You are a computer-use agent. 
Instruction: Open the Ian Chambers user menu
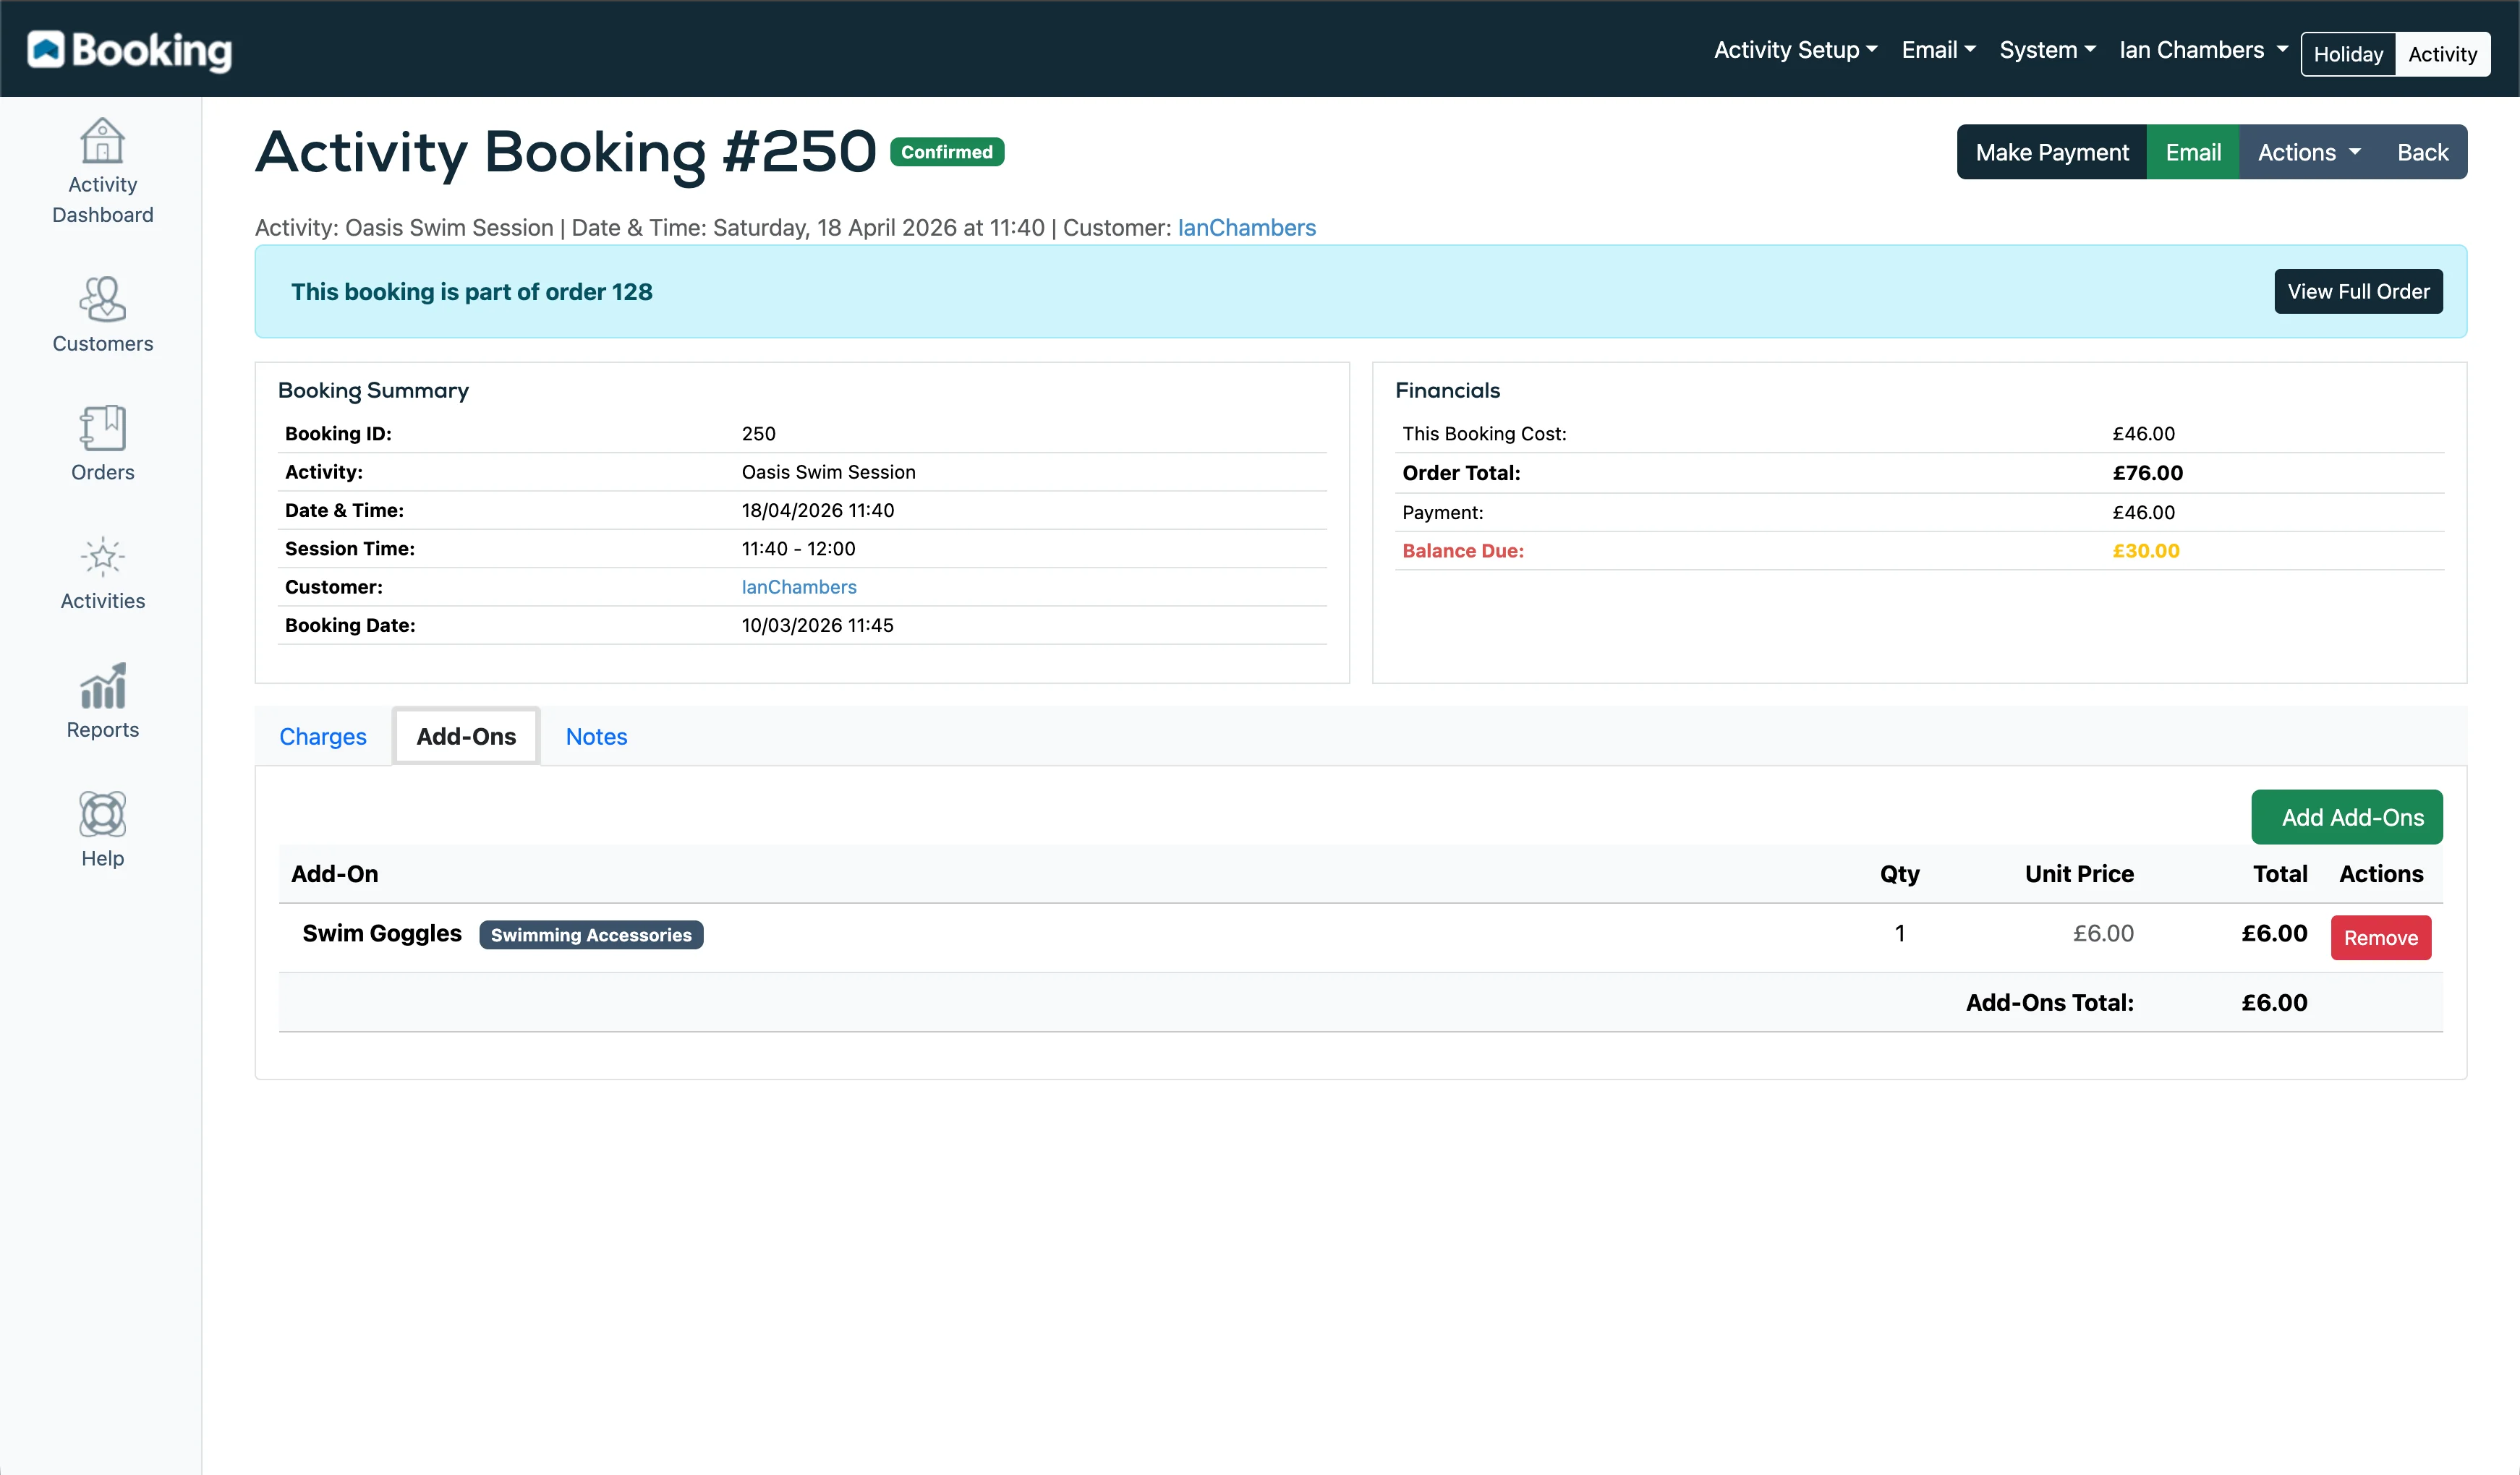point(2203,50)
